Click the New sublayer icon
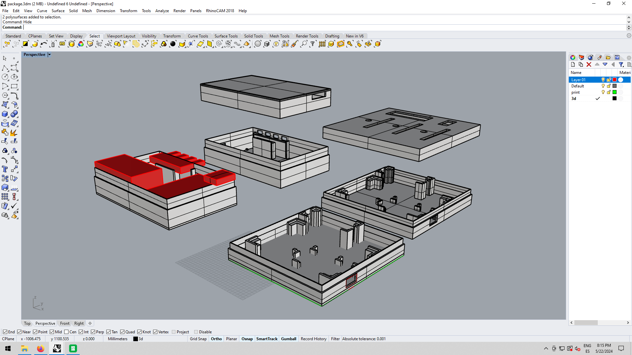 [581, 65]
